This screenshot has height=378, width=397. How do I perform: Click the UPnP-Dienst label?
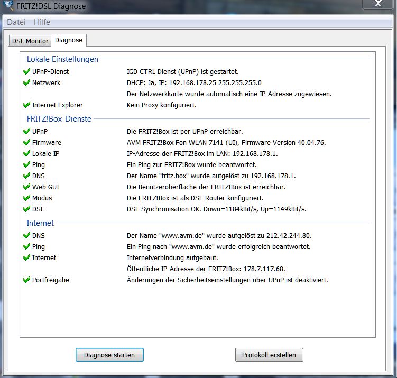(x=50, y=72)
